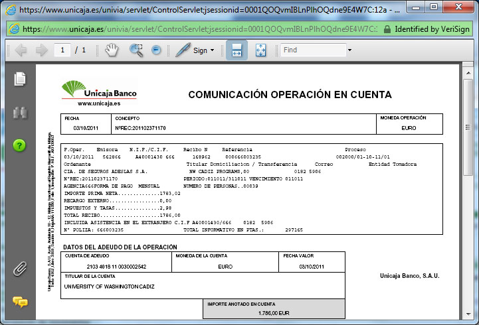Image resolution: width=479 pixels, height=325 pixels.
Task: Expand the Sign dropdown arrow
Action: [213, 50]
